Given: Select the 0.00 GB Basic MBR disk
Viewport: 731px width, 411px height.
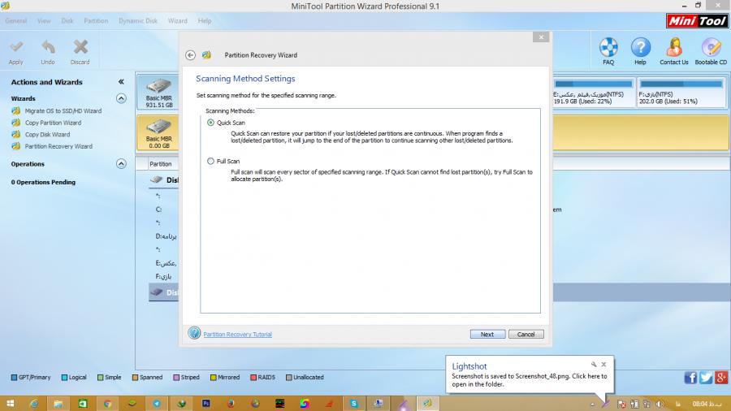Looking at the screenshot, I should click(158, 133).
